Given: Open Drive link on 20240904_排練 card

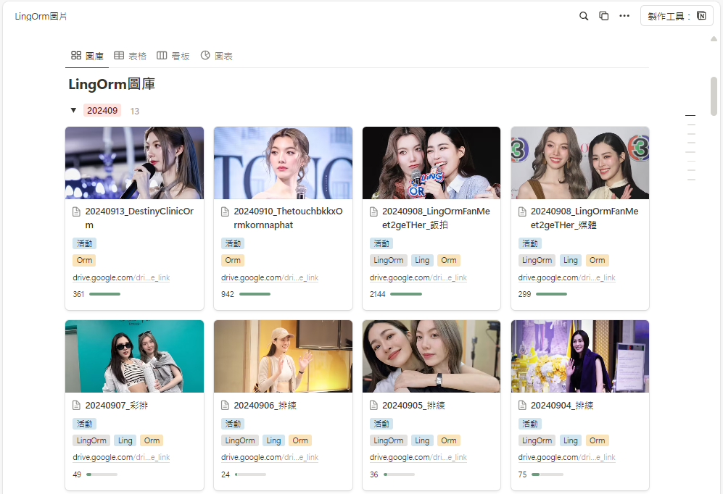Looking at the screenshot, I should 566,457.
